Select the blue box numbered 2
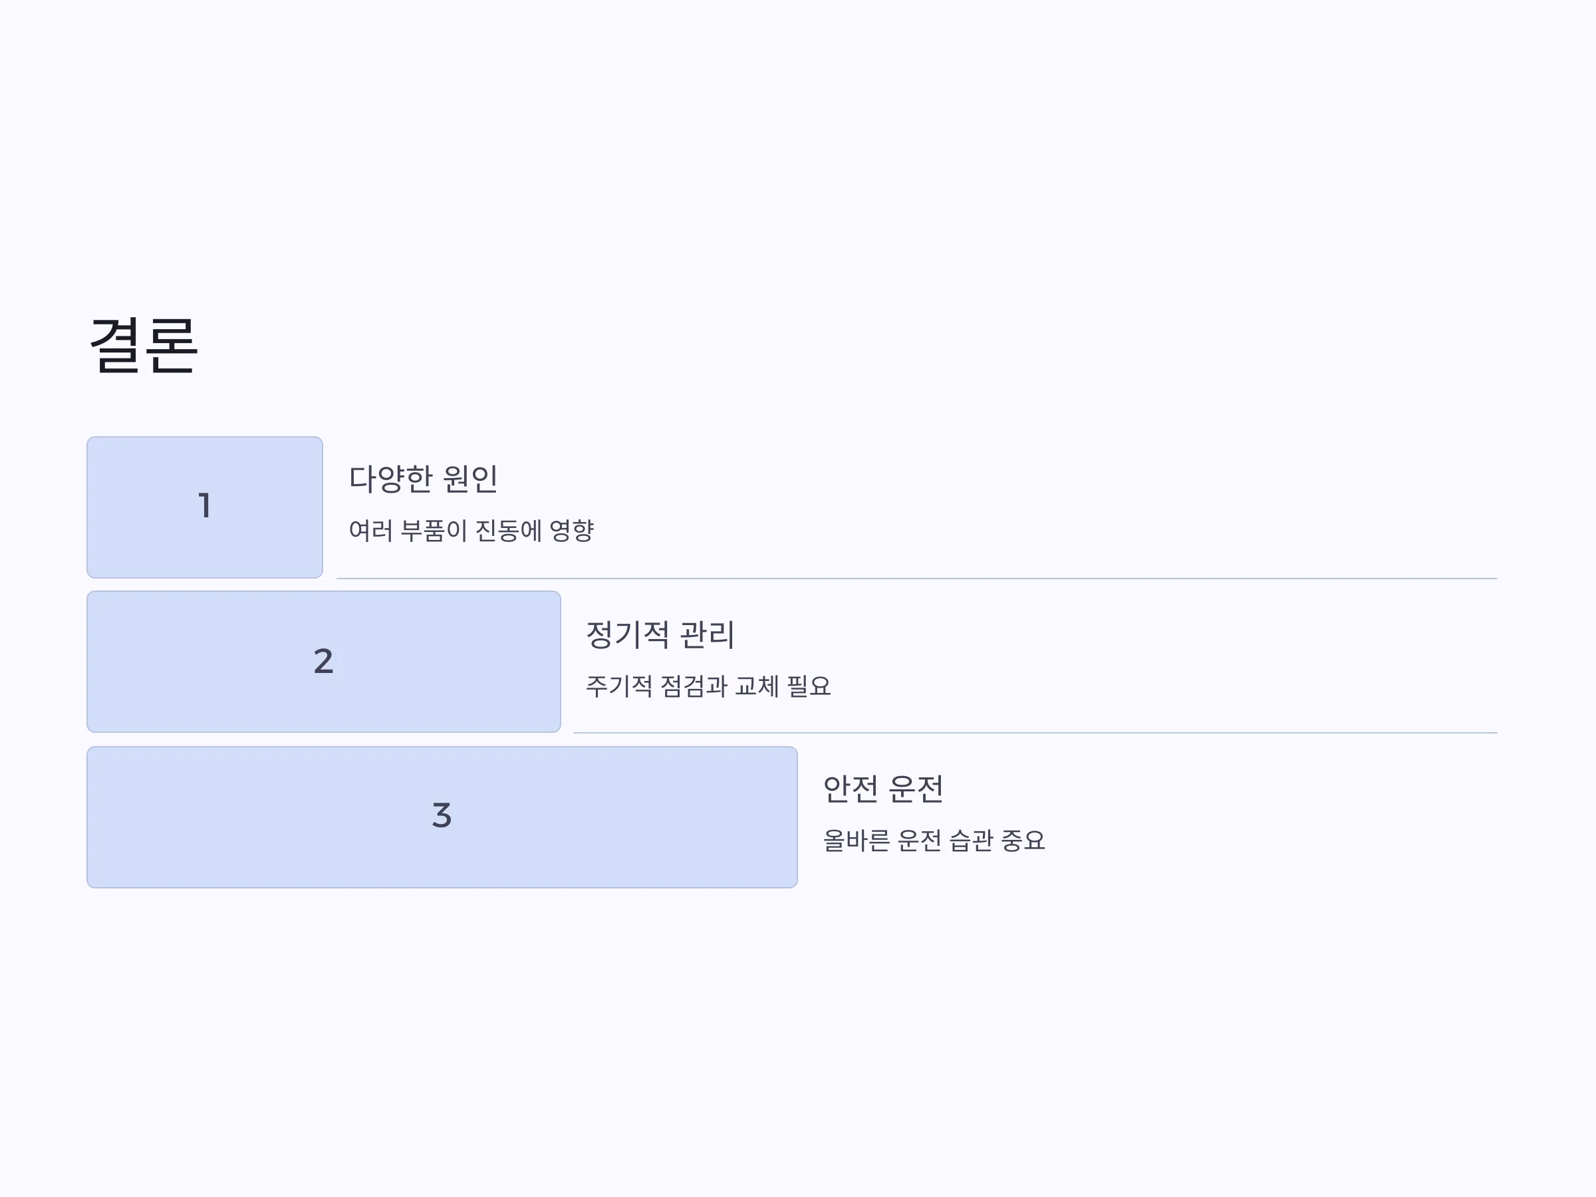 (324, 662)
